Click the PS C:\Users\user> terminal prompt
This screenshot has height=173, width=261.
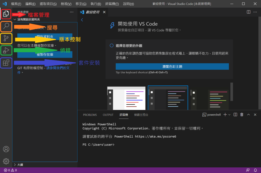(x=98, y=145)
